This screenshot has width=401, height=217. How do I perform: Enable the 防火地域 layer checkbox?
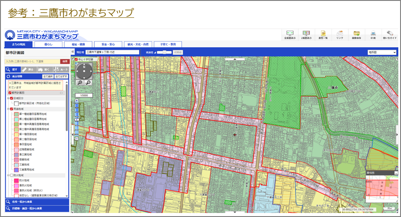pos(12,176)
